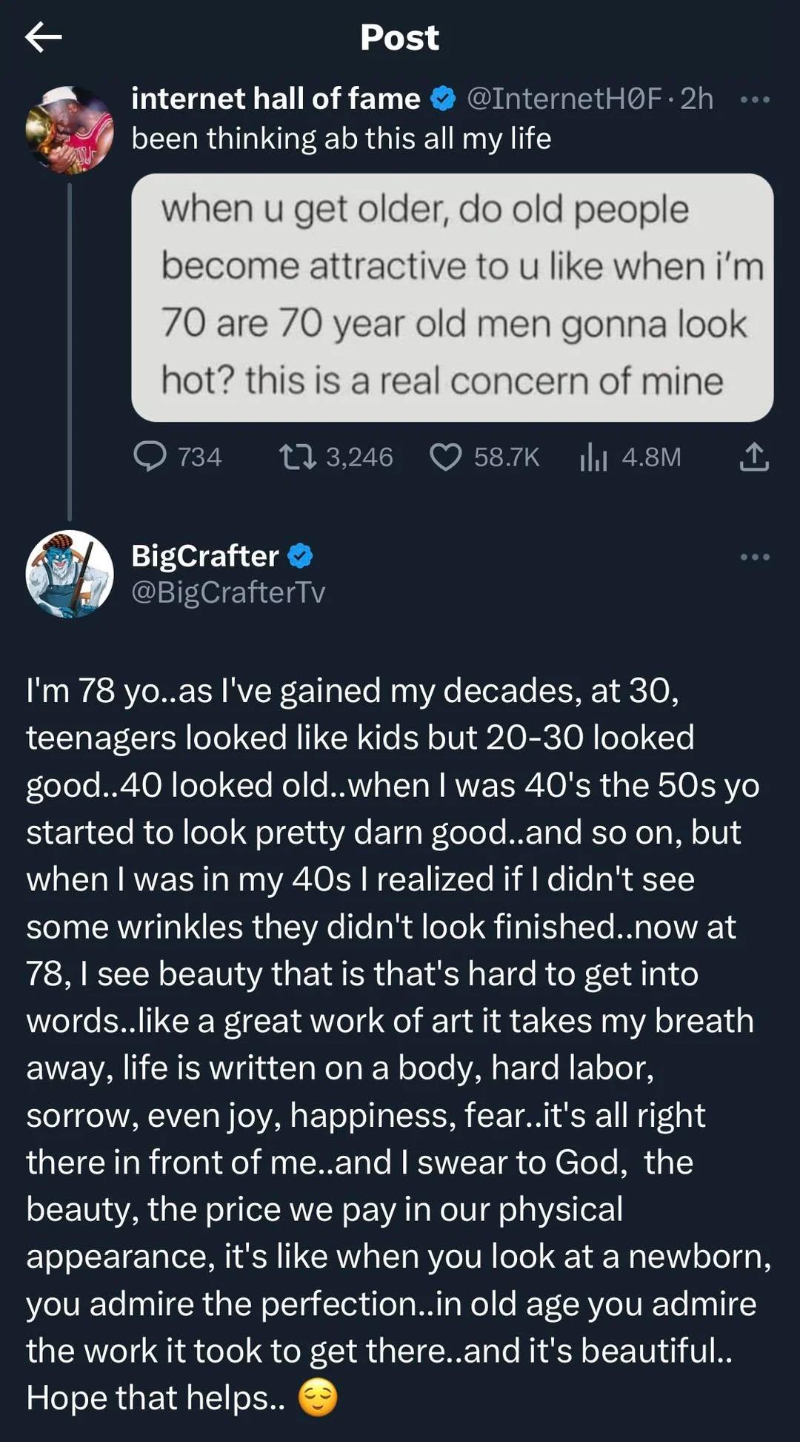Open more options for InternetH0F post
This screenshot has width=800, height=1442.
pos(755,99)
